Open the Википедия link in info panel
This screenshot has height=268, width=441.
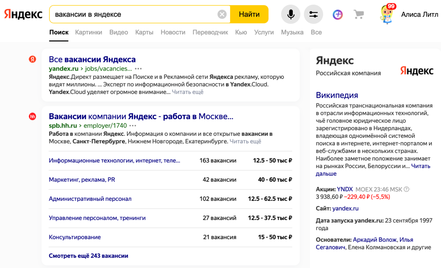click(x=337, y=95)
